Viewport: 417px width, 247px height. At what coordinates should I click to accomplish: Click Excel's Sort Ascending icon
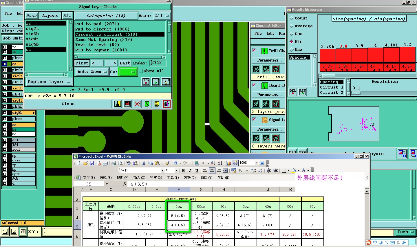click(213, 163)
